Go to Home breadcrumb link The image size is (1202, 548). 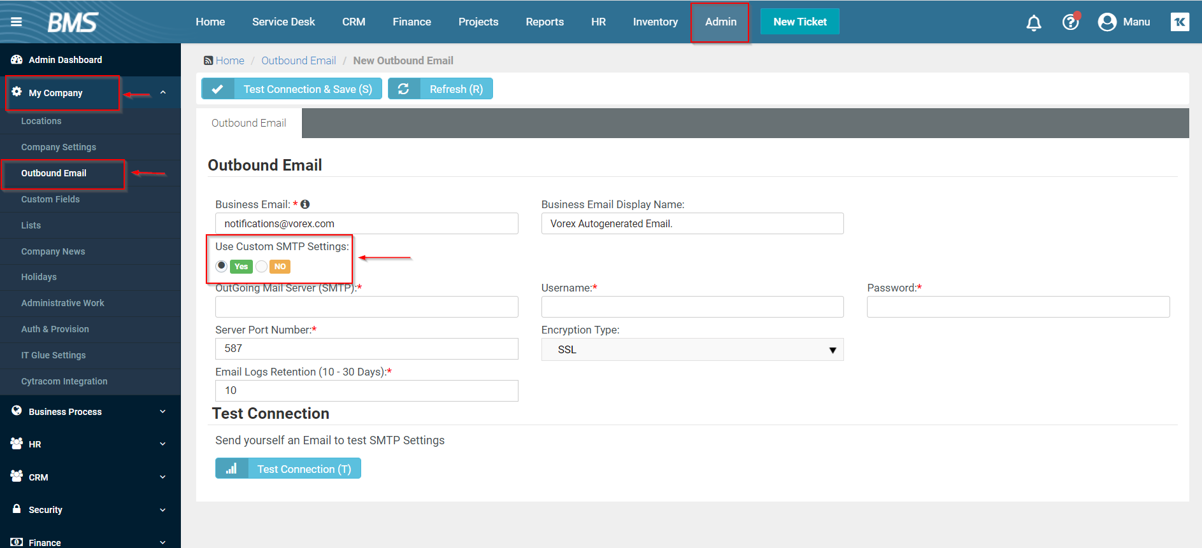coord(230,60)
